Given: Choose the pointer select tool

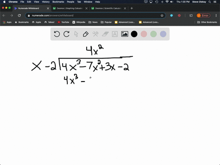Looking at the screenshot, I should coord(76,34).
